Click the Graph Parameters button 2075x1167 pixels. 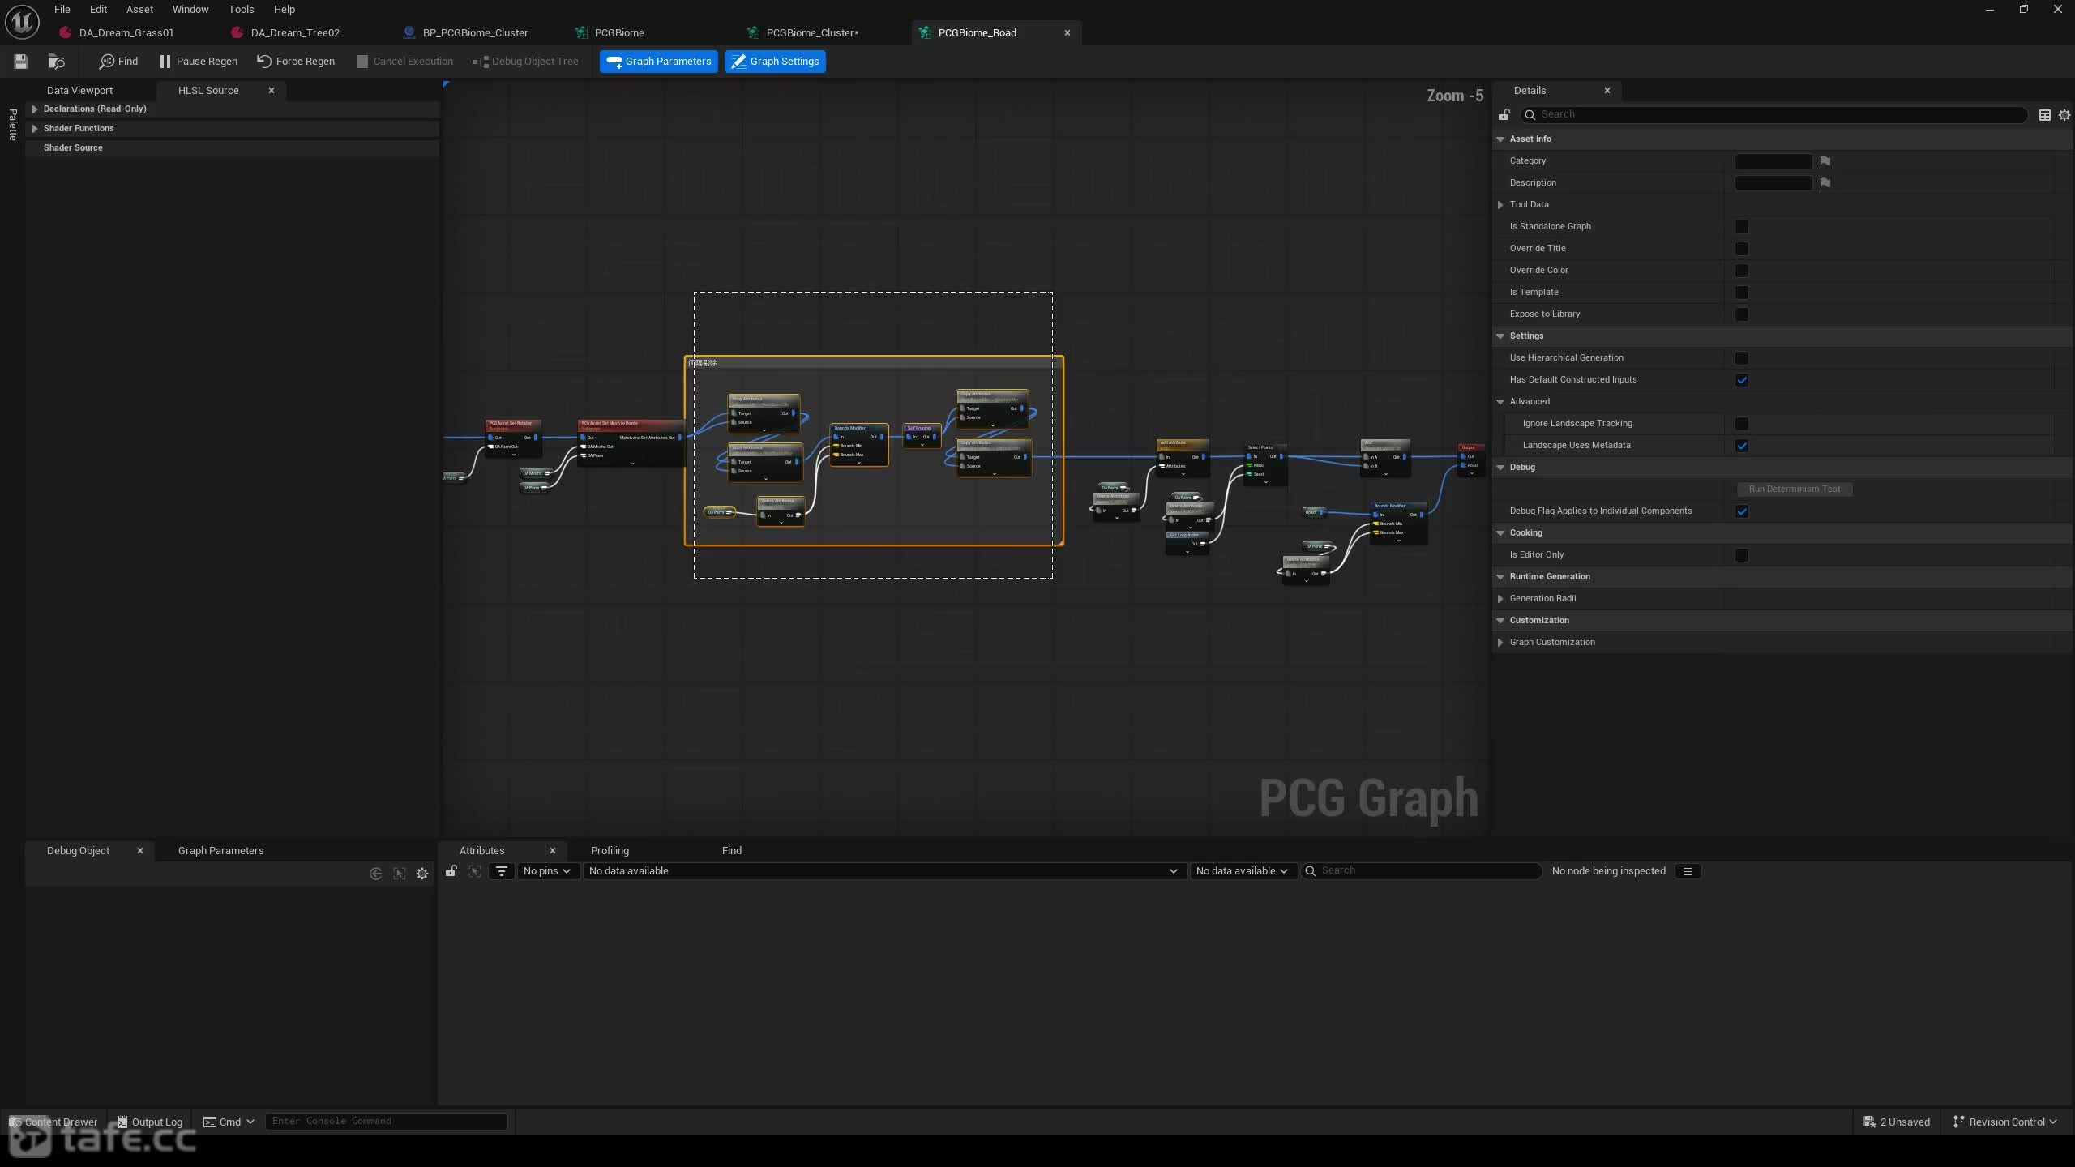[659, 61]
